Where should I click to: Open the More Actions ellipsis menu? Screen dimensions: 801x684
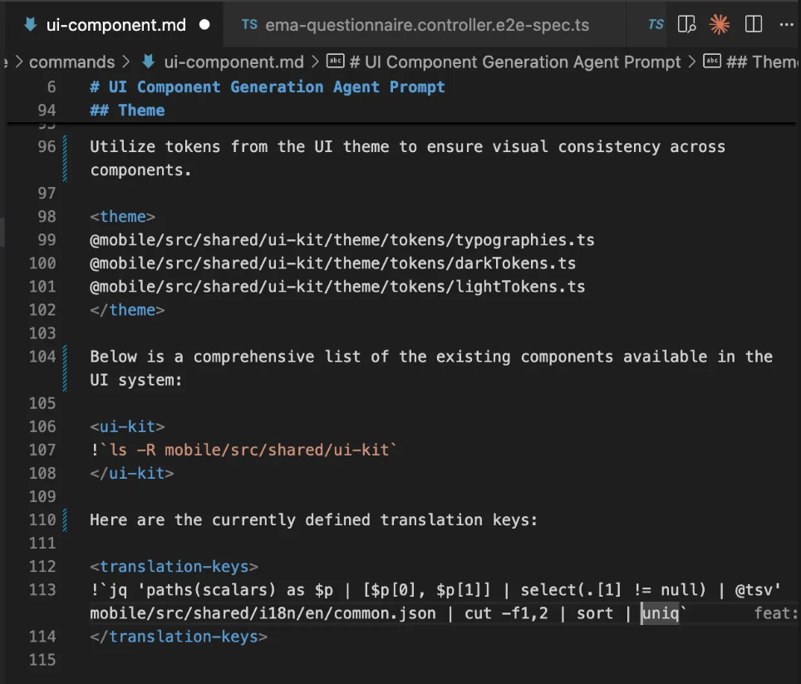pos(786,25)
